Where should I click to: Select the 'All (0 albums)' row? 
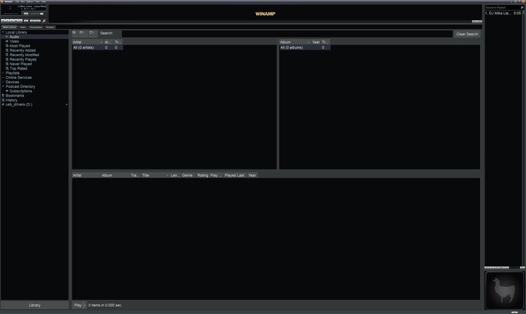click(x=305, y=48)
